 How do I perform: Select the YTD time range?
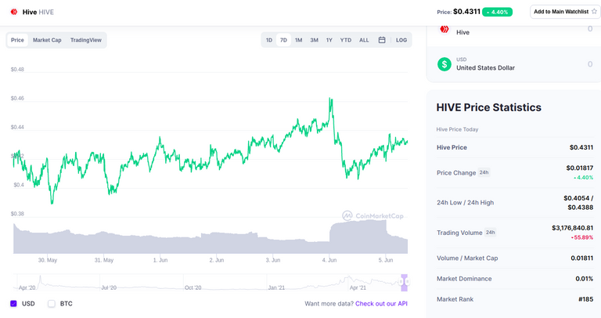pyautogui.click(x=346, y=40)
